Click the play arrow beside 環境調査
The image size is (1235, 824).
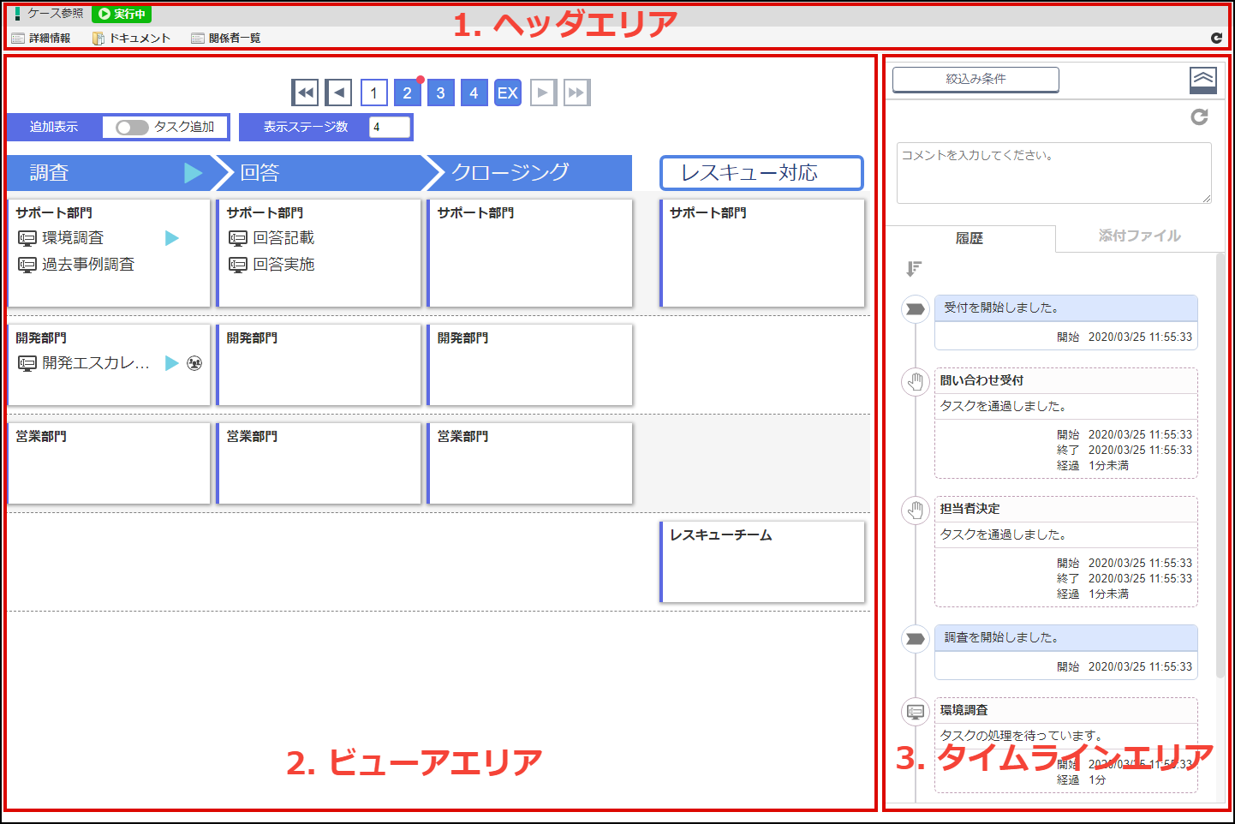point(172,238)
